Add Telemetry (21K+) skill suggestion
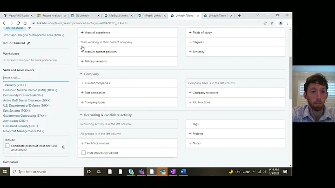The height and width of the screenshot is (188, 335). tap(14, 85)
